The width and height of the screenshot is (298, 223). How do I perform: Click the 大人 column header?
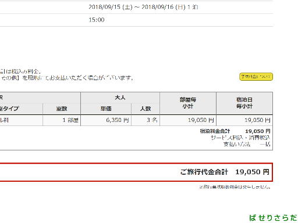click(x=120, y=98)
